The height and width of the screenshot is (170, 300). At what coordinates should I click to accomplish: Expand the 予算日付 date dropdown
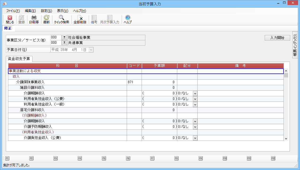click(x=91, y=50)
